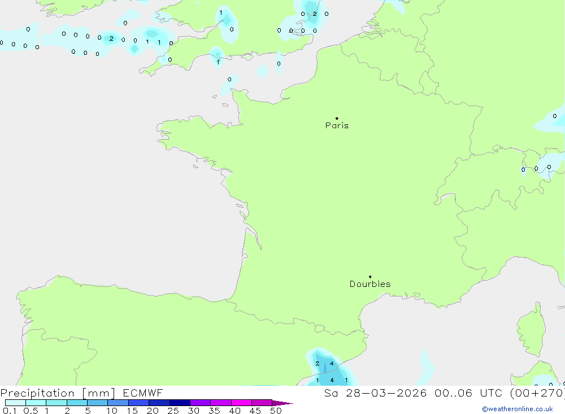Pick the 5–10 mm legend swatch
565x414 pixels.
(x=98, y=403)
